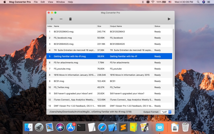Open the Edit menu
The height and width of the screenshot is (134, 214).
(x=43, y=2)
